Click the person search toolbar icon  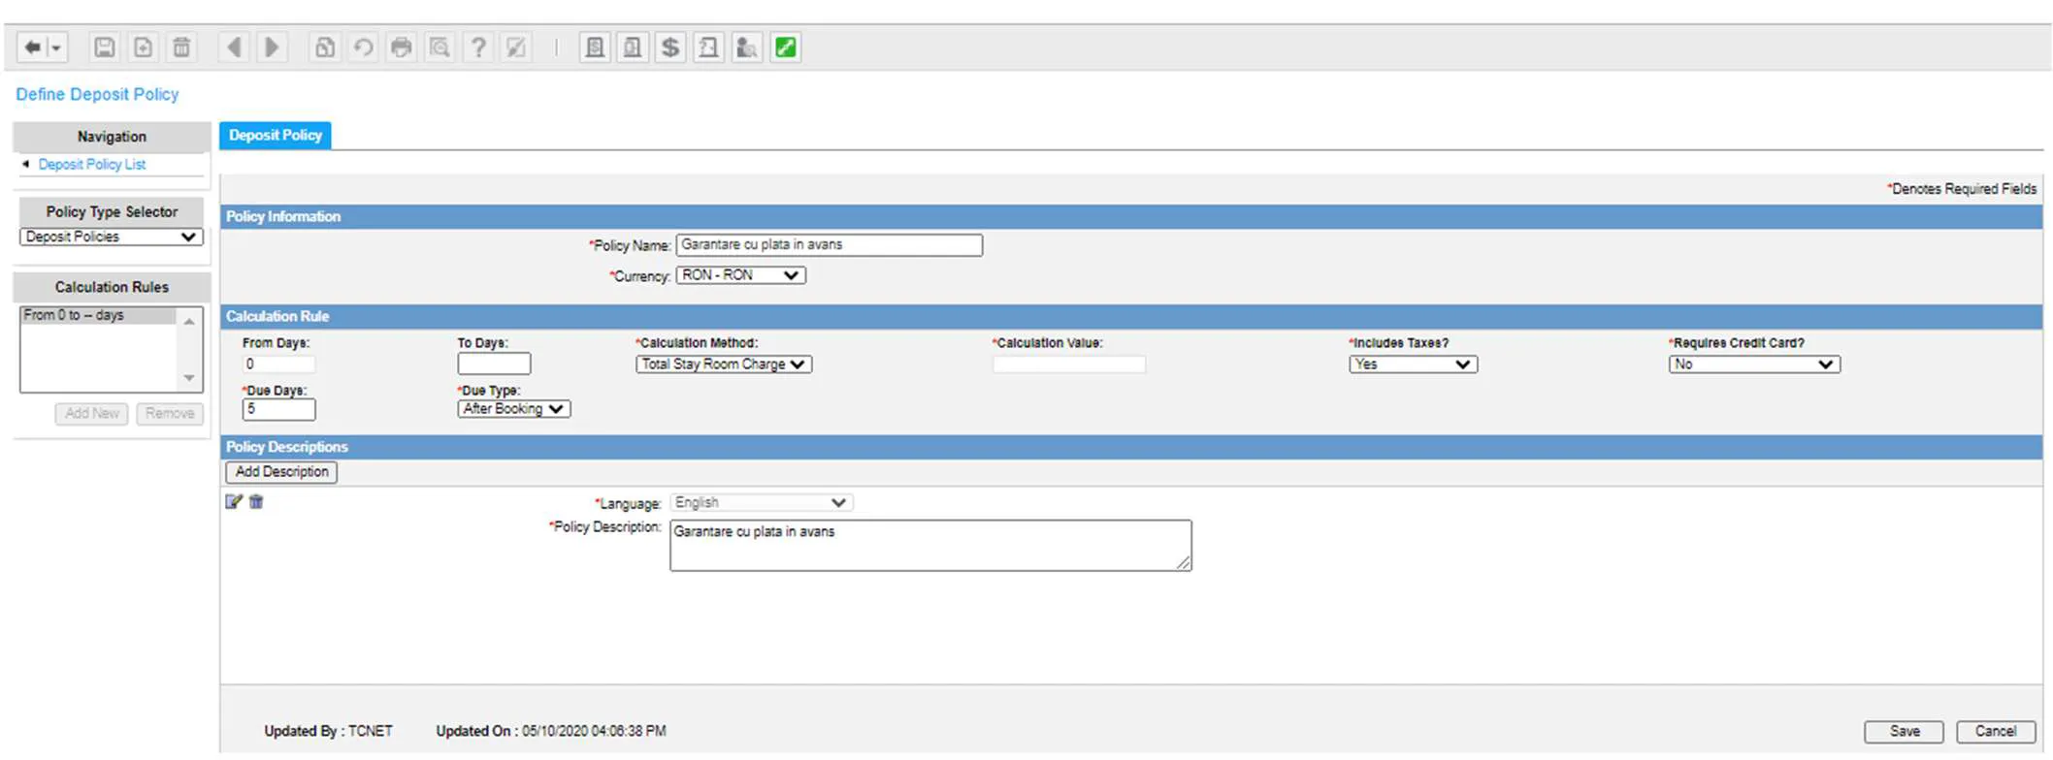[x=747, y=47]
